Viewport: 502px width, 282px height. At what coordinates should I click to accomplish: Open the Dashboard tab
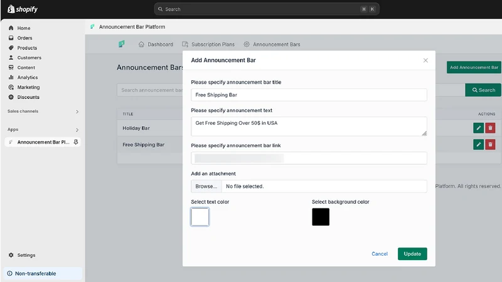pyautogui.click(x=156, y=44)
